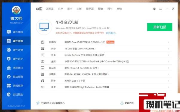Switch to the 显示器 tab
The width and height of the screenshot is (180, 112).
pos(90,9)
